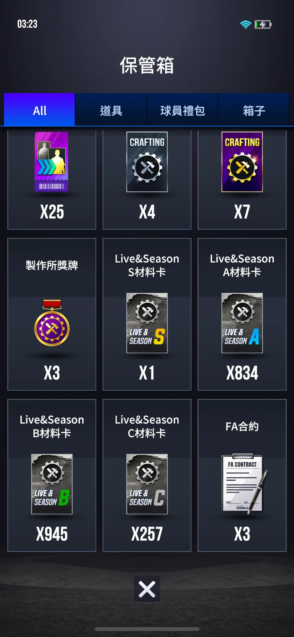Tap the battery charging status icon

pyautogui.click(x=263, y=24)
